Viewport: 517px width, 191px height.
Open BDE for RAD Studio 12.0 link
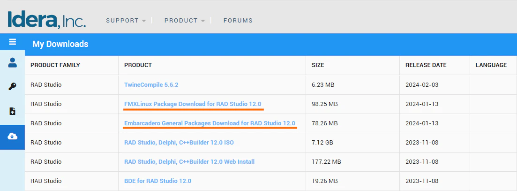[157, 181]
